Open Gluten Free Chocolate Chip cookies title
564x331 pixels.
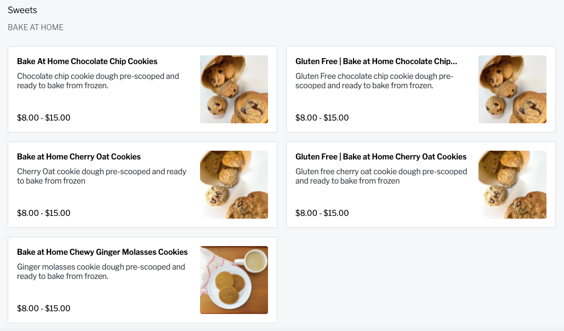pos(376,61)
